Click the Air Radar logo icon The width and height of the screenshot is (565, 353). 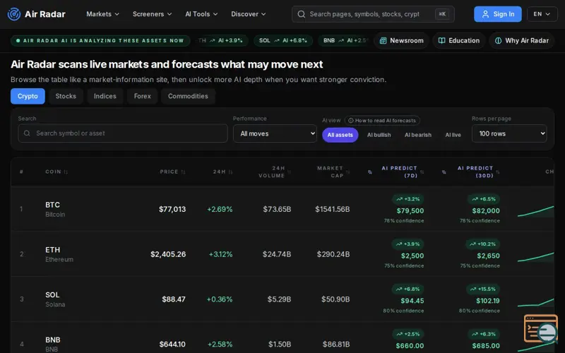tap(14, 14)
